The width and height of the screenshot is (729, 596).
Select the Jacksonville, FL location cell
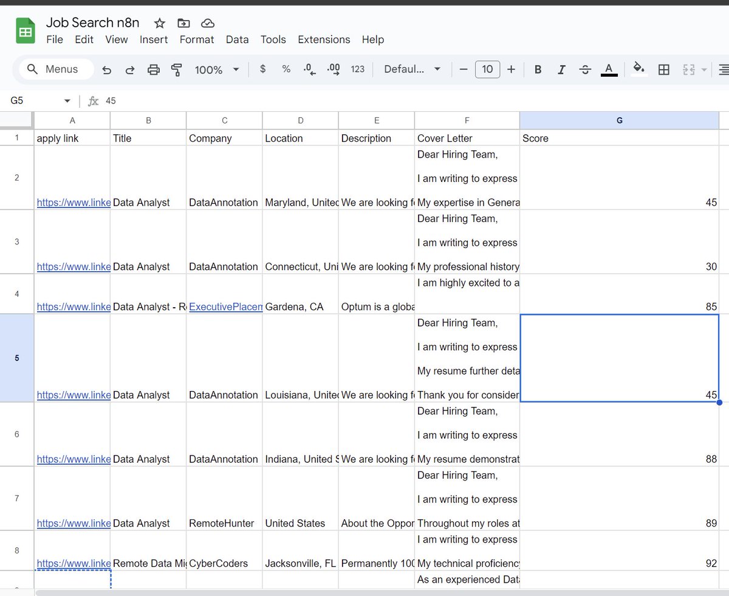300,551
